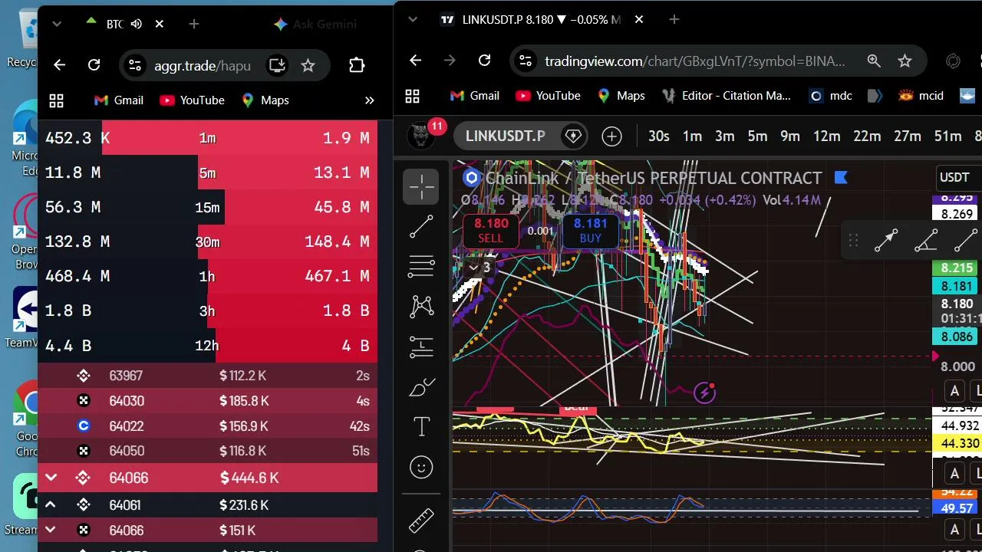Image resolution: width=982 pixels, height=552 pixels.
Task: Show more bookmarks with double chevron
Action: (369, 100)
